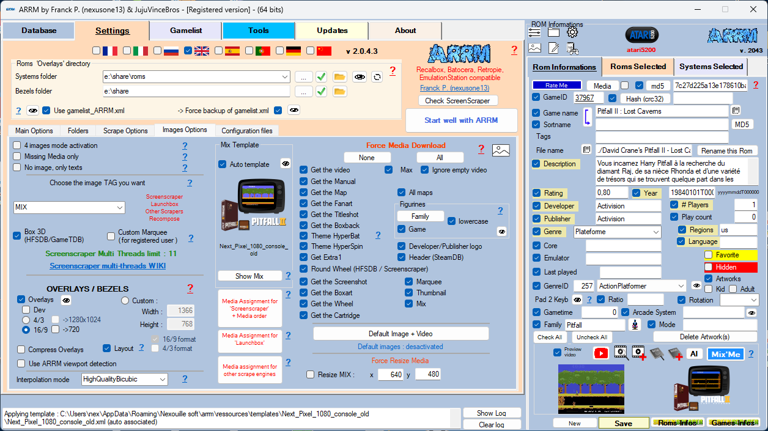Select the Custom size radio button
This screenshot has height=431, width=768.
[125, 300]
